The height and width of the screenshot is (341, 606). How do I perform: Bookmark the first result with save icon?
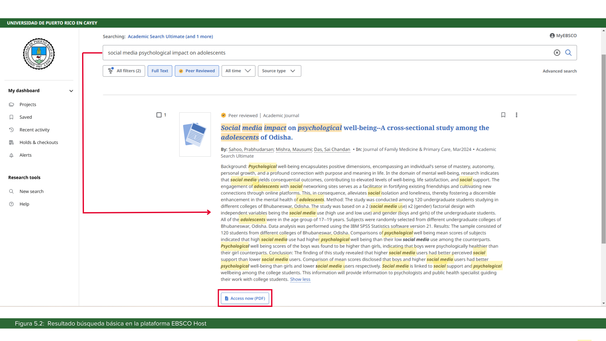click(x=503, y=115)
